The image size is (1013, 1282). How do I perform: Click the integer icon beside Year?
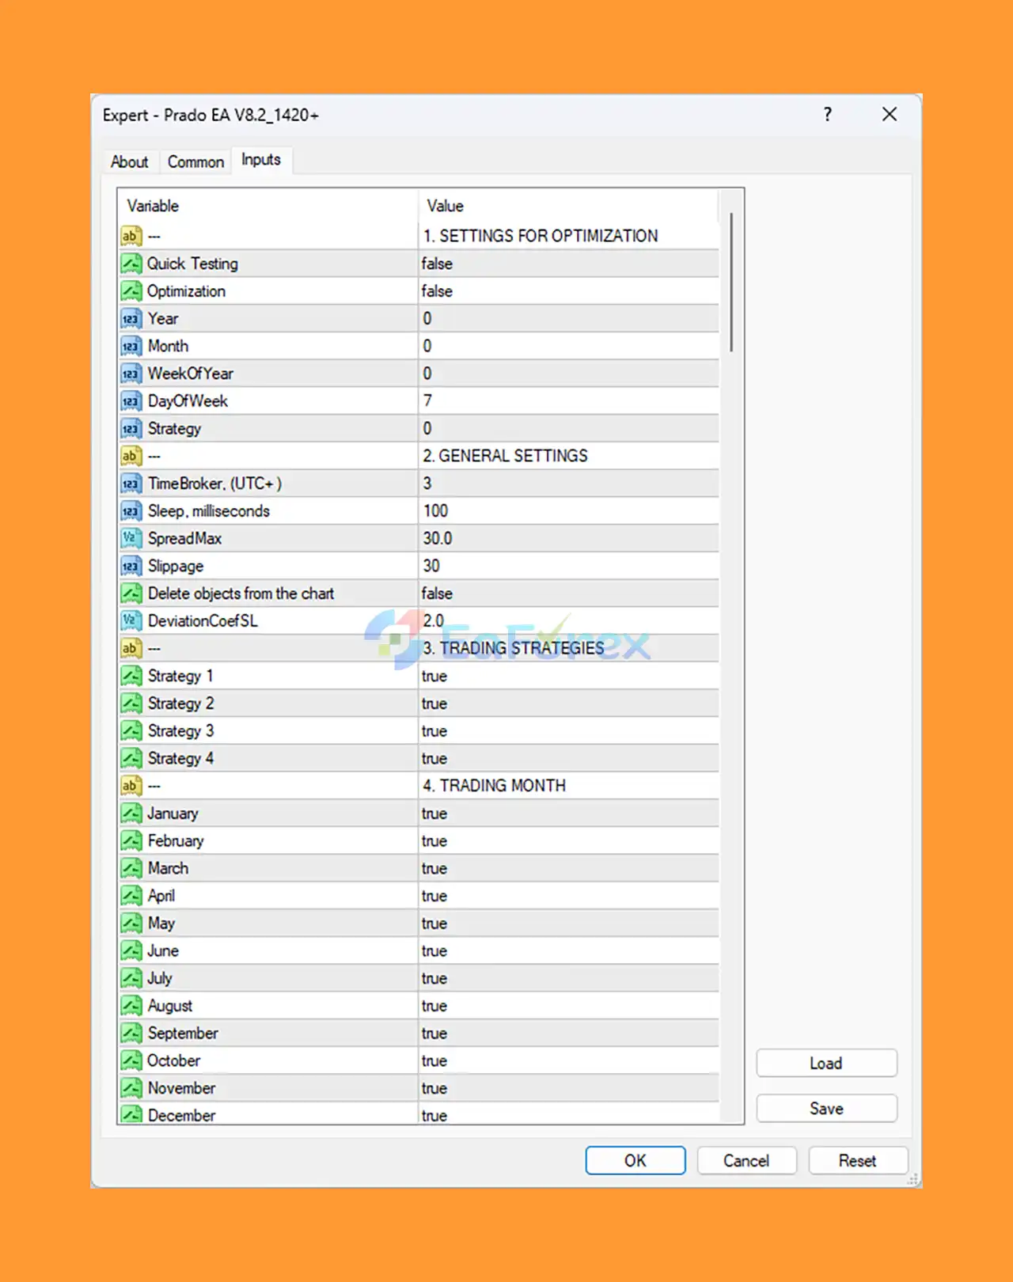click(x=131, y=319)
